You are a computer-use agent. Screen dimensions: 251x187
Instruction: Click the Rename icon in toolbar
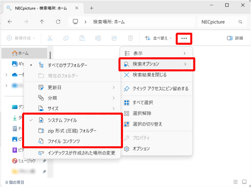tap(98, 38)
